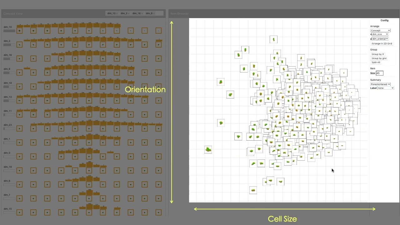Screen dimensions: 400x225
Task: Select the last cell thumbnail in the dim_23 row
Action: 158,128
